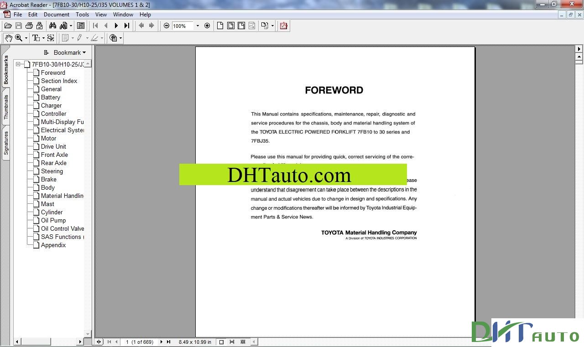Image resolution: width=584 pixels, height=347 pixels.
Task: Open the View menu
Action: [101, 15]
